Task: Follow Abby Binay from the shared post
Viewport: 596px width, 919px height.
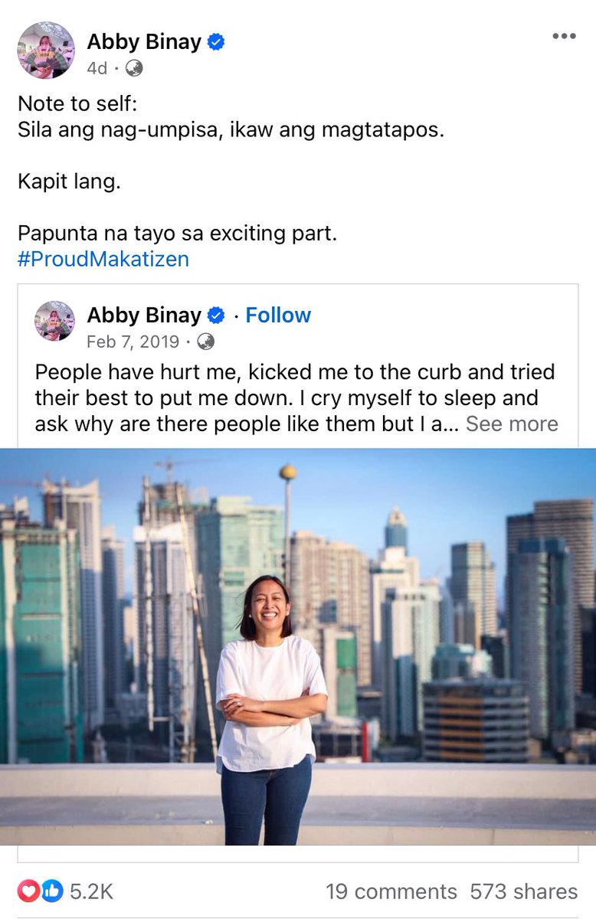Action: (x=278, y=315)
